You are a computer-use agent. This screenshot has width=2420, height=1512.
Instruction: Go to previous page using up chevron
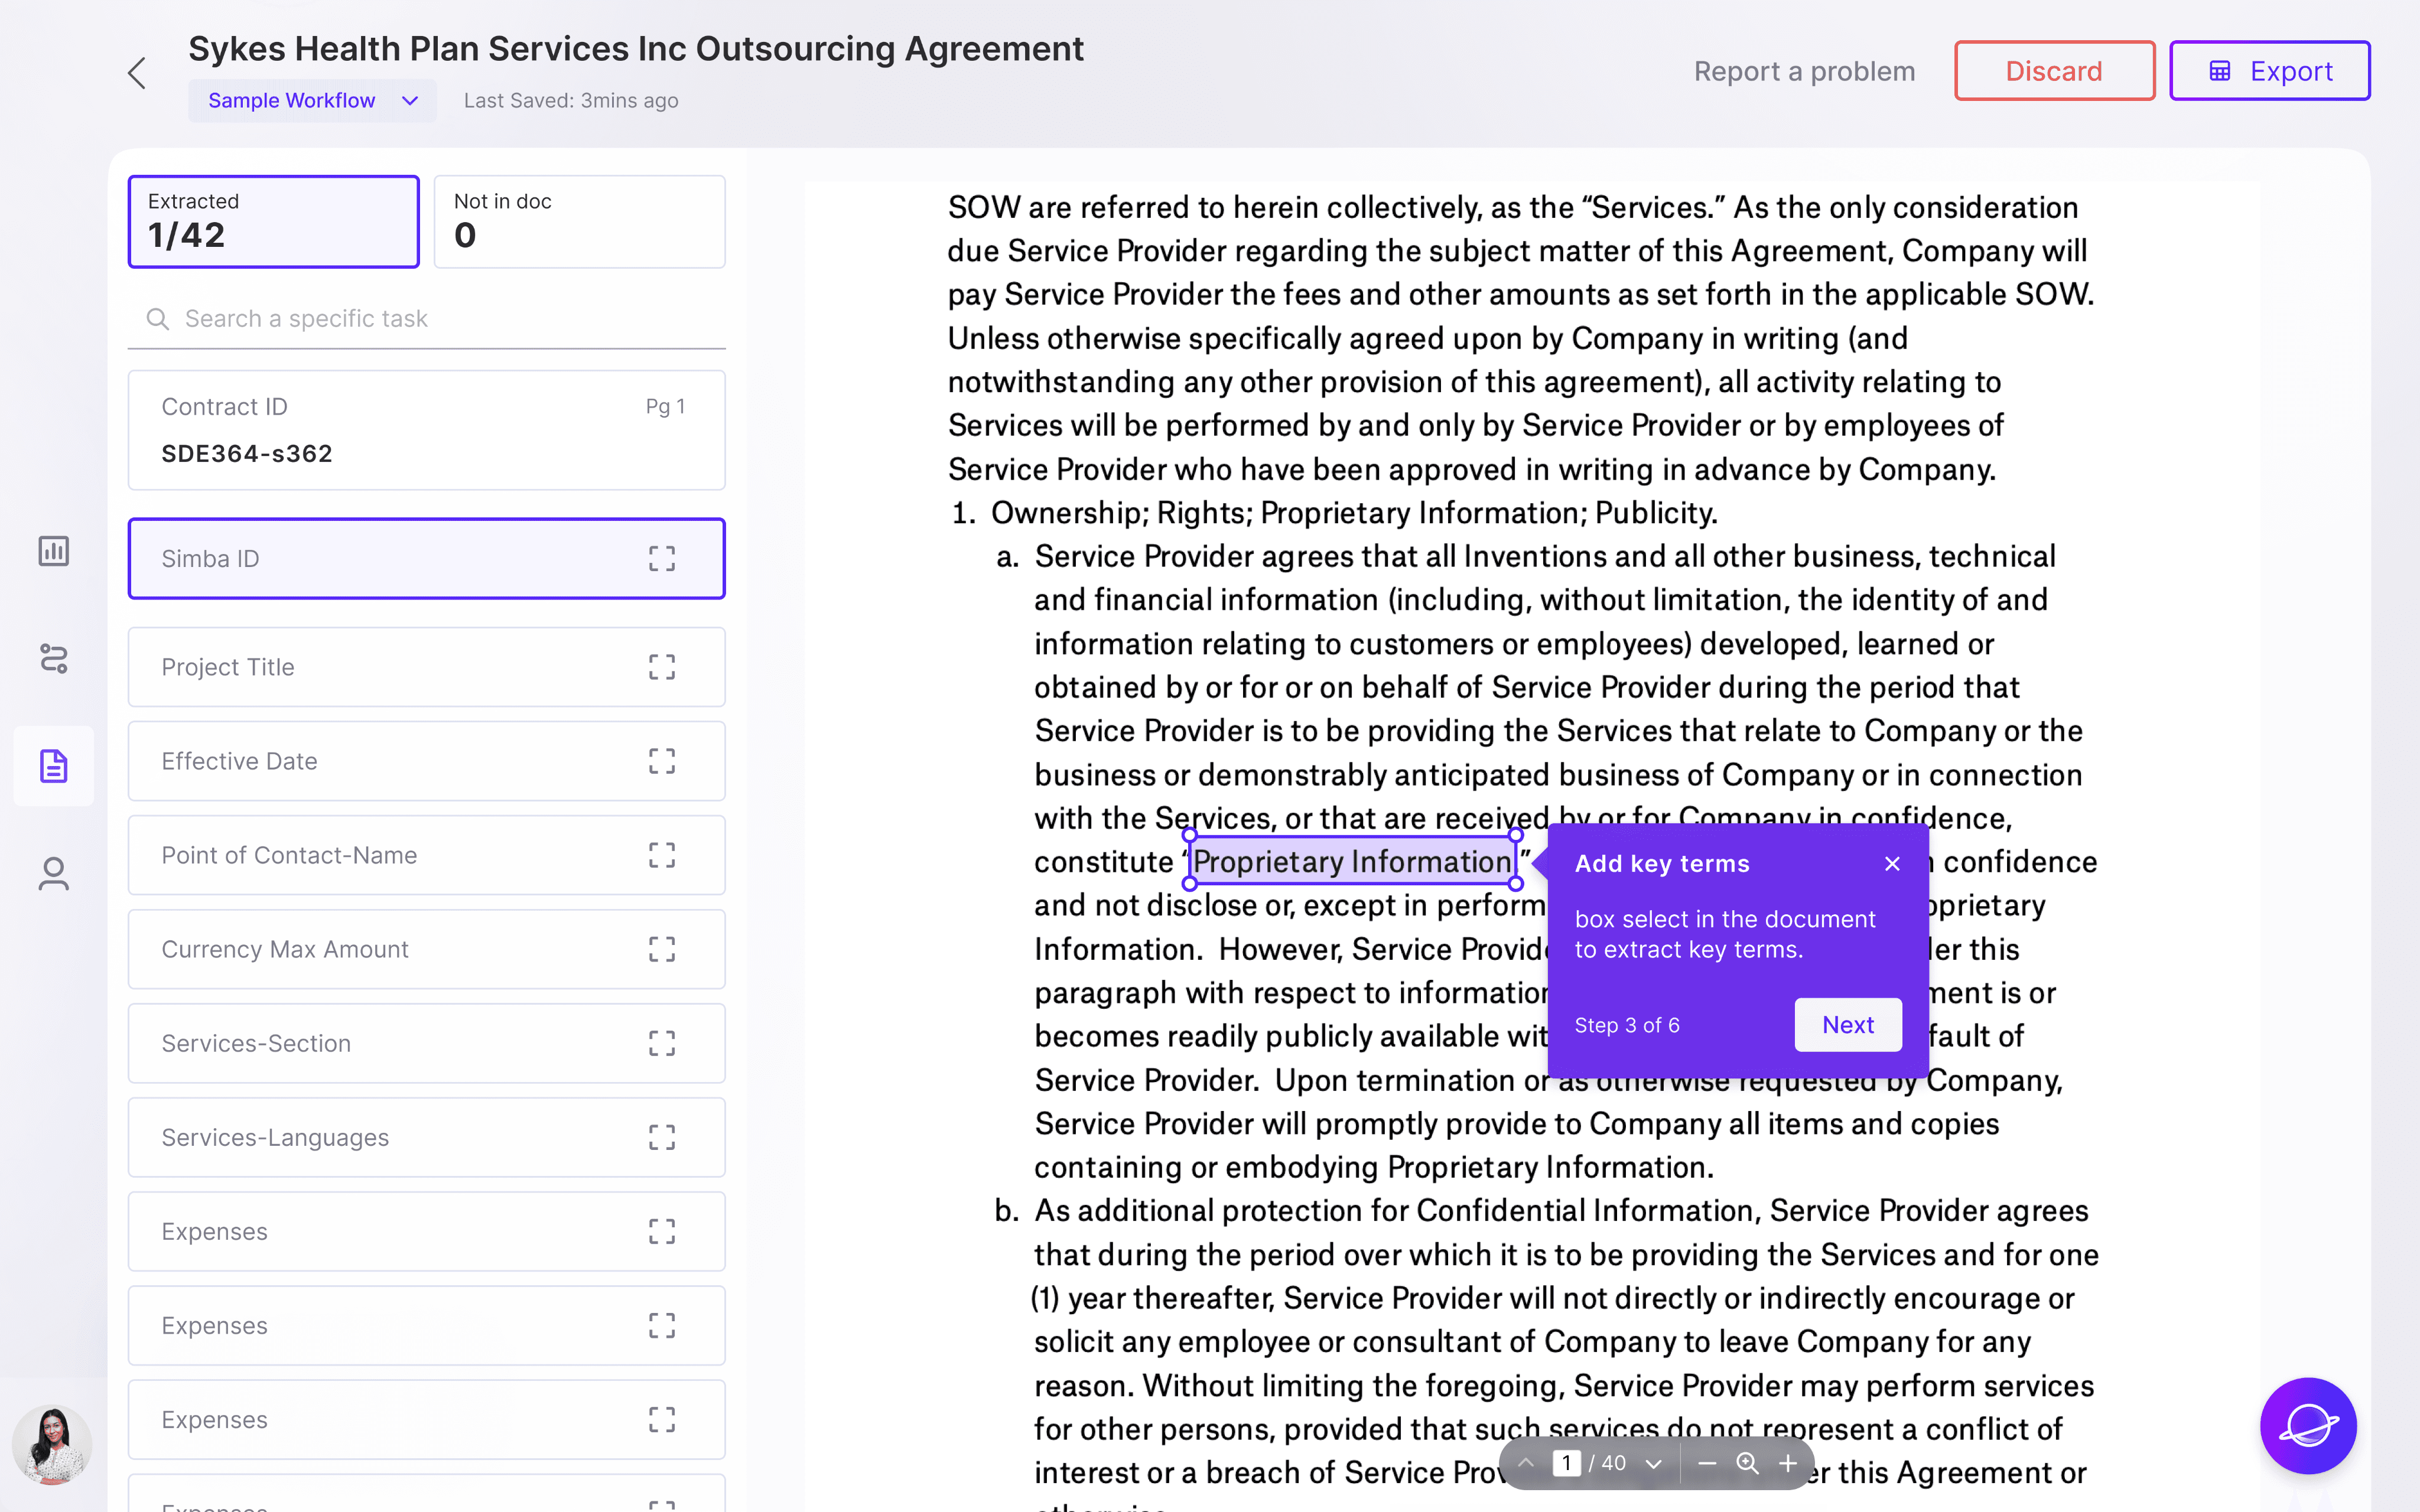pyautogui.click(x=1526, y=1463)
